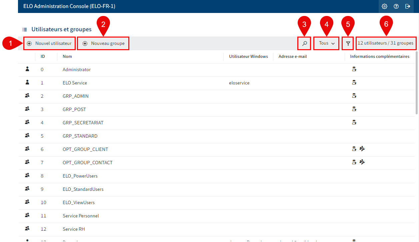Open the settings gear in the top bar
The image size is (419, 242).
pos(384,6)
